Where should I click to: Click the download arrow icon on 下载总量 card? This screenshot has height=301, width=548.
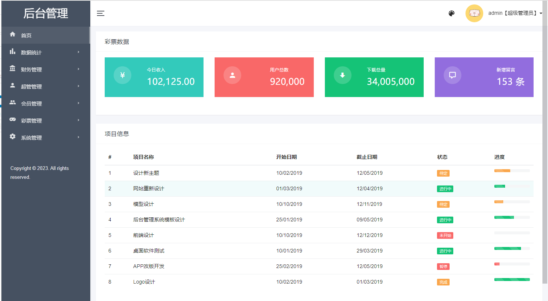click(x=343, y=75)
